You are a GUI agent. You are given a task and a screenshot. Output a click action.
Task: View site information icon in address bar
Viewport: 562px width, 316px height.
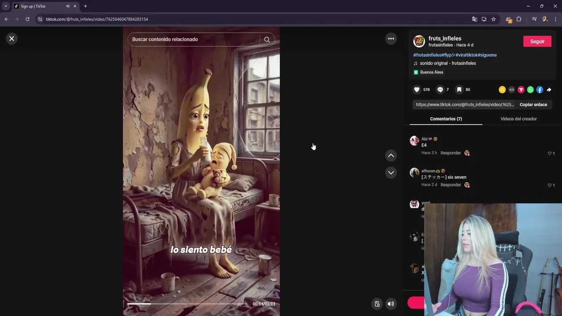(40, 19)
